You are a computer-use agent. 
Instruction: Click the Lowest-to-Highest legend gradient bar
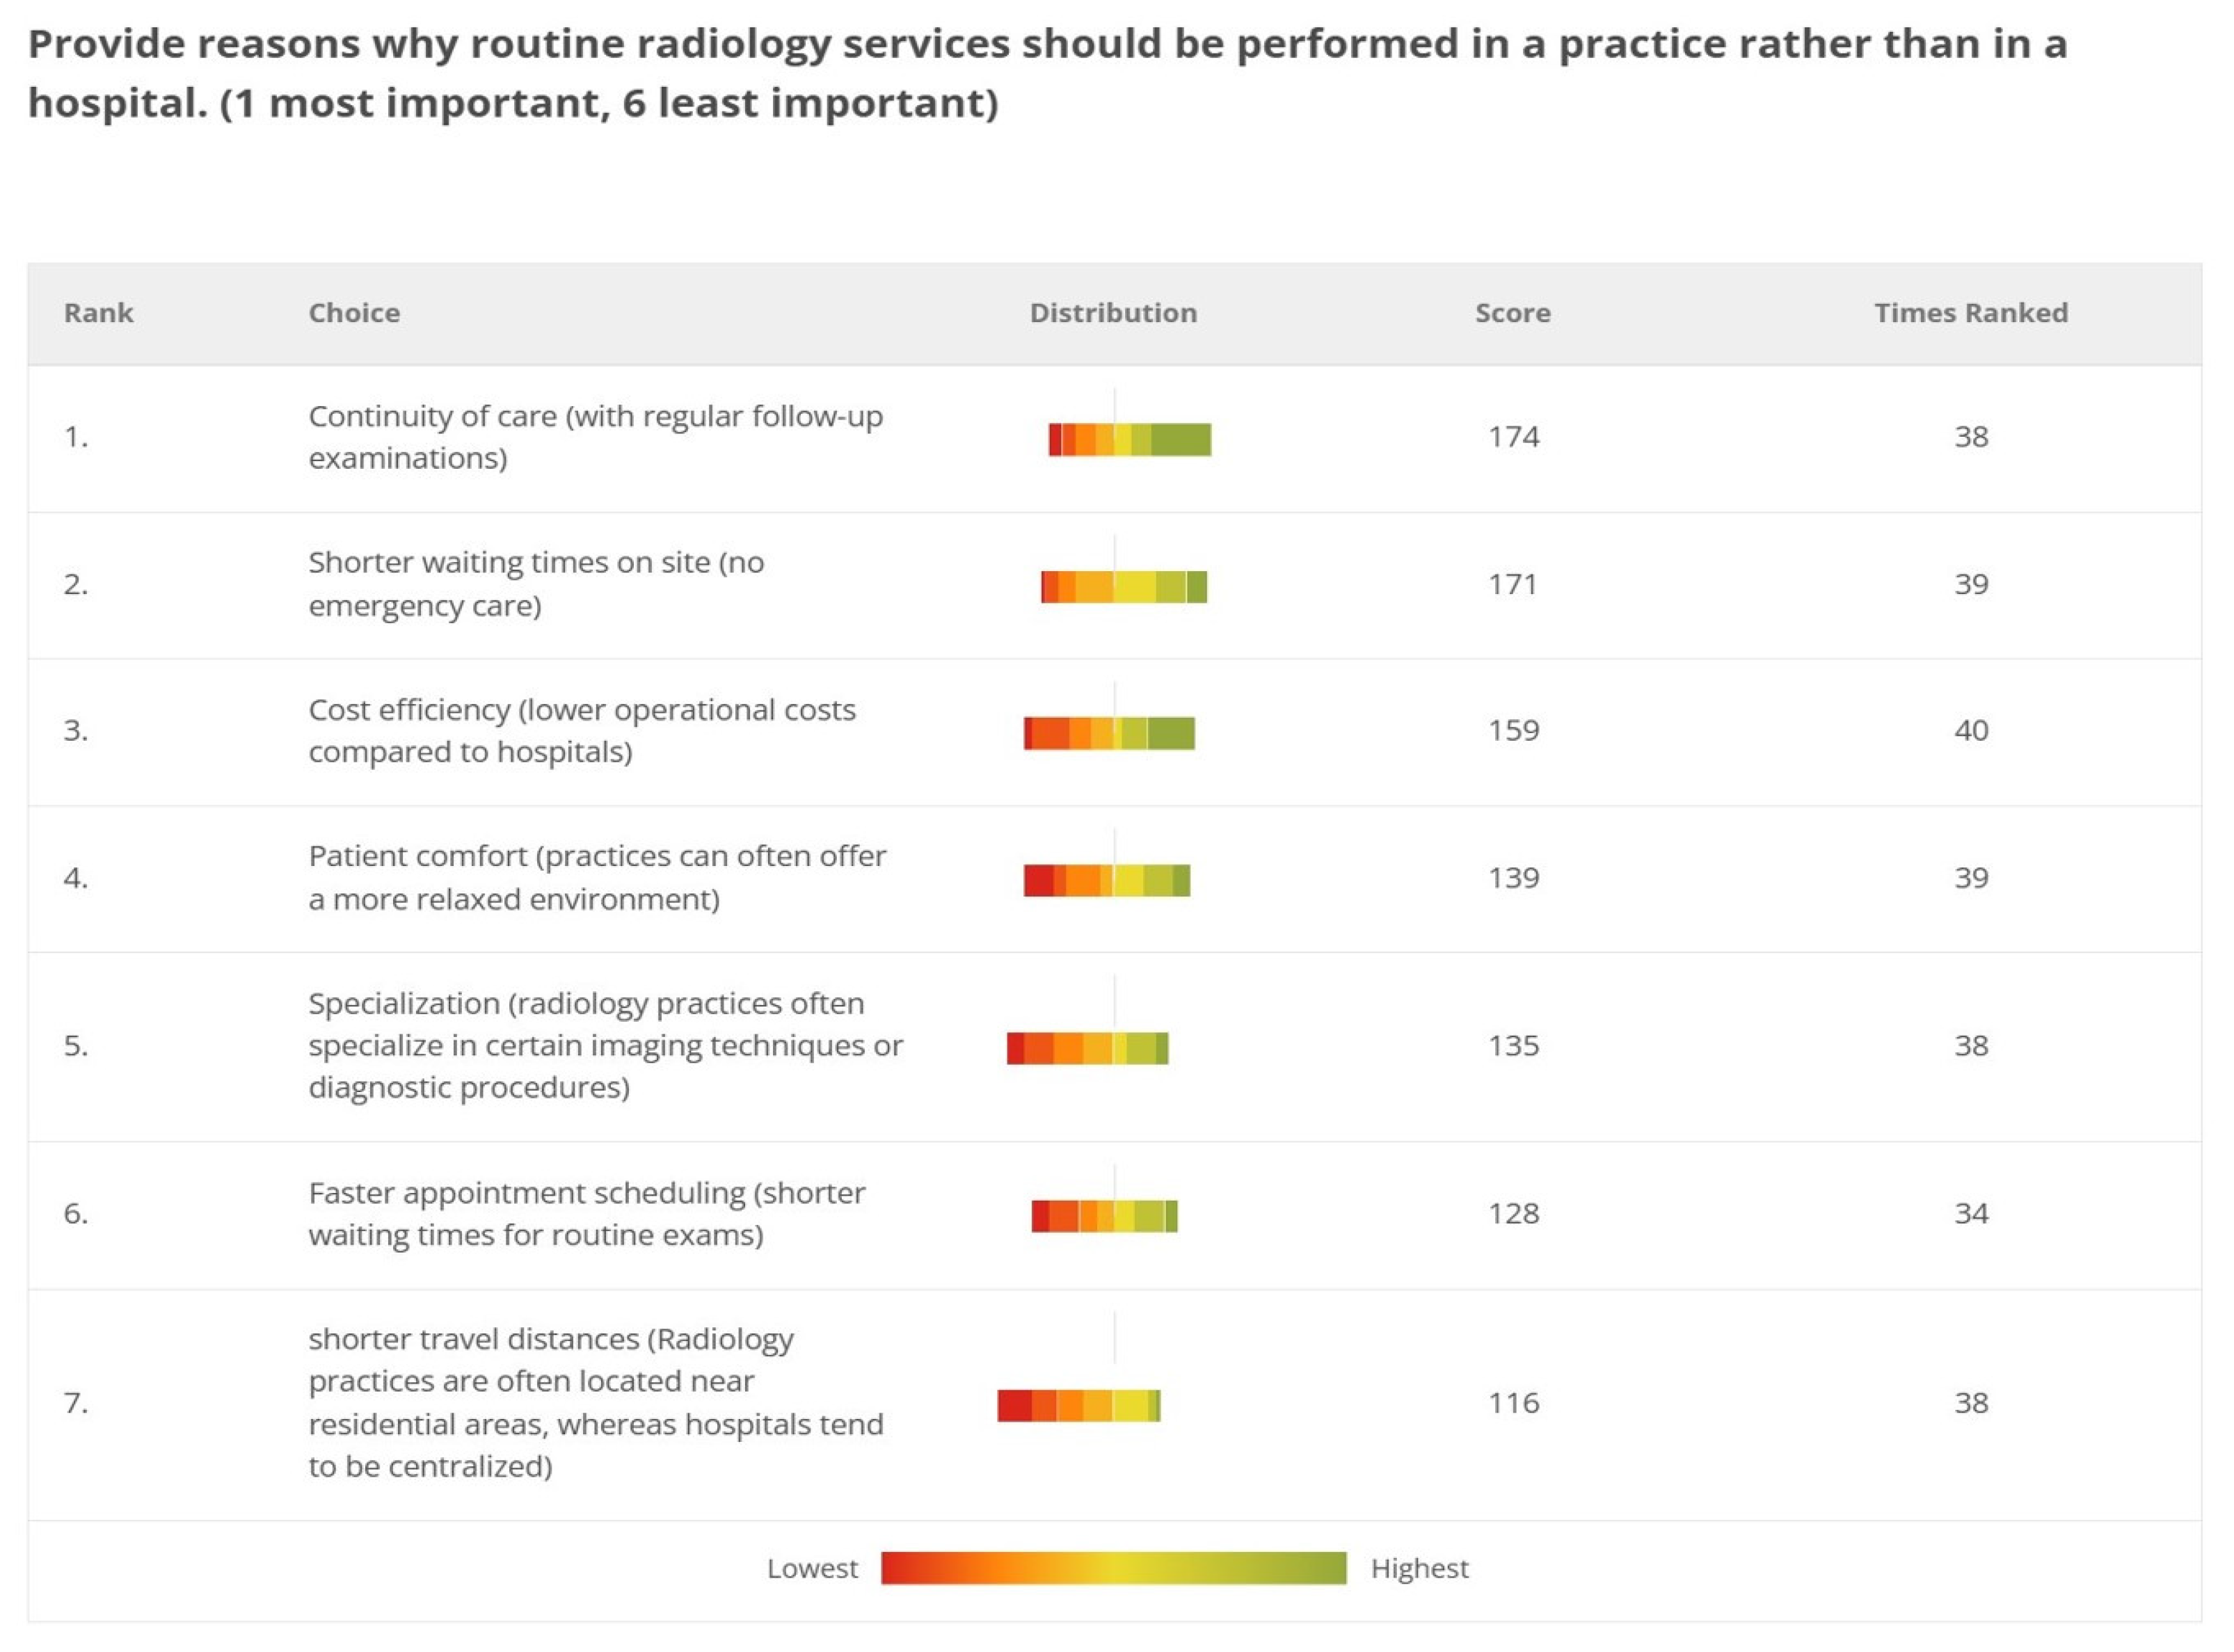pos(1113,1568)
